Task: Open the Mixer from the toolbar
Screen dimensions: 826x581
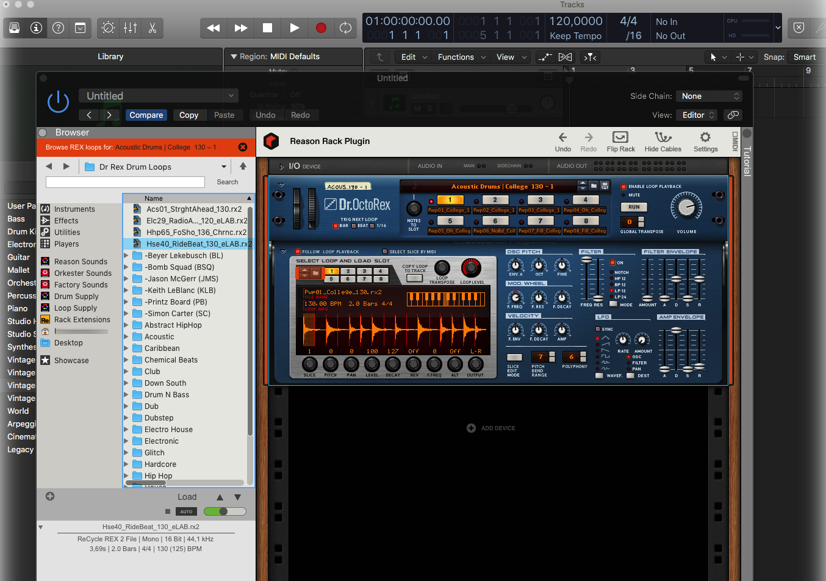Action: [130, 28]
